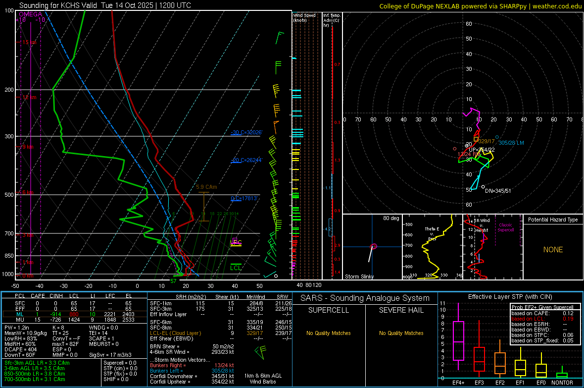Click the 'SARS - Sounding Analogue System' header
Viewport: 584px width, 388px height.
[365, 298]
